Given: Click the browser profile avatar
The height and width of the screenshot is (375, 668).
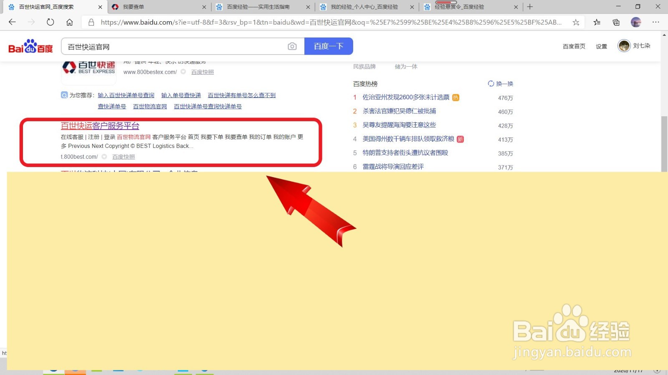Looking at the screenshot, I should click(636, 22).
